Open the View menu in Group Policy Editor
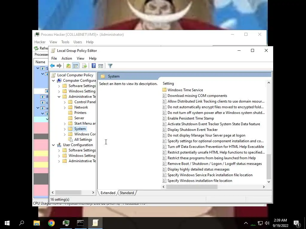This screenshot has width=306, height=229. [80, 58]
